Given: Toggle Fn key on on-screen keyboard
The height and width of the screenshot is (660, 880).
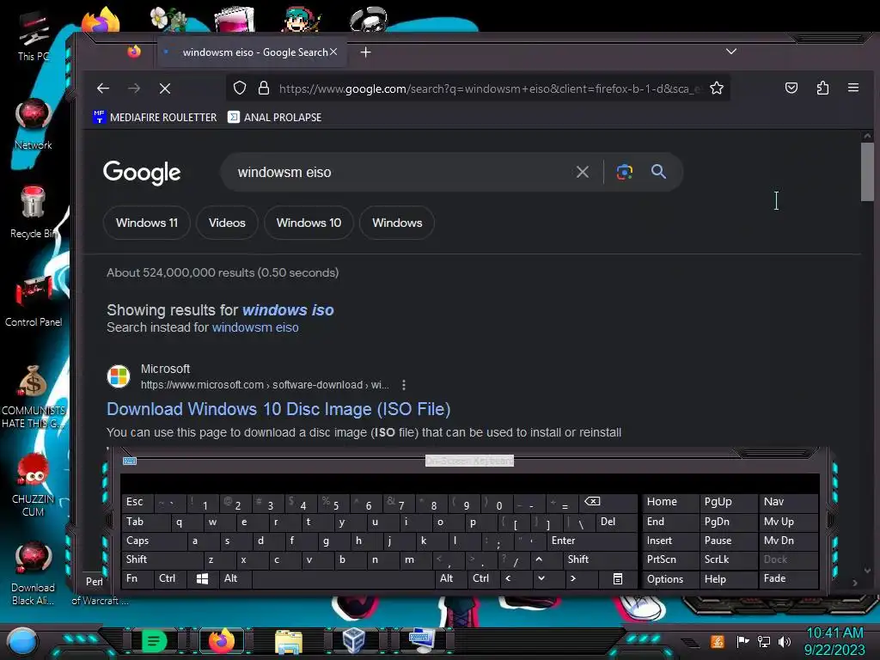Looking at the screenshot, I should (137, 578).
